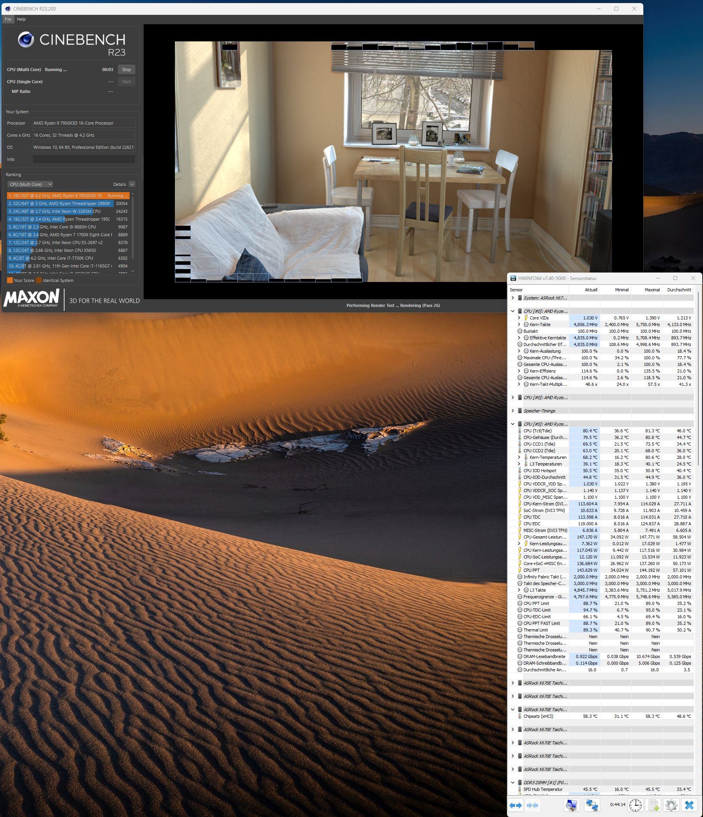The height and width of the screenshot is (817, 703).
Task: Click the lightning icon beside CPU TDC
Action: click(520, 517)
